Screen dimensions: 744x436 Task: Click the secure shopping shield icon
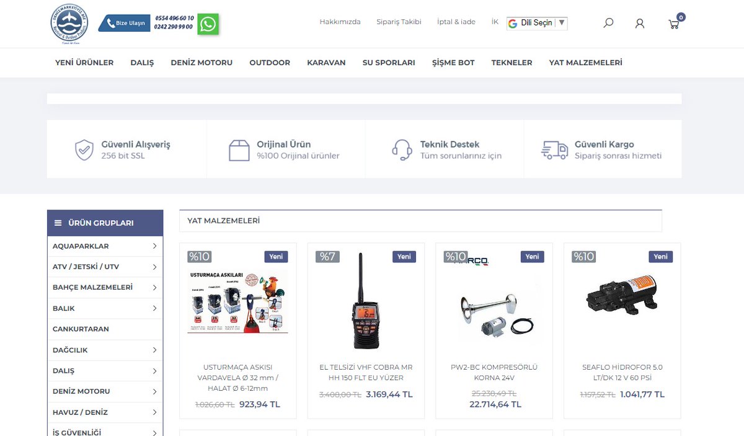point(84,149)
